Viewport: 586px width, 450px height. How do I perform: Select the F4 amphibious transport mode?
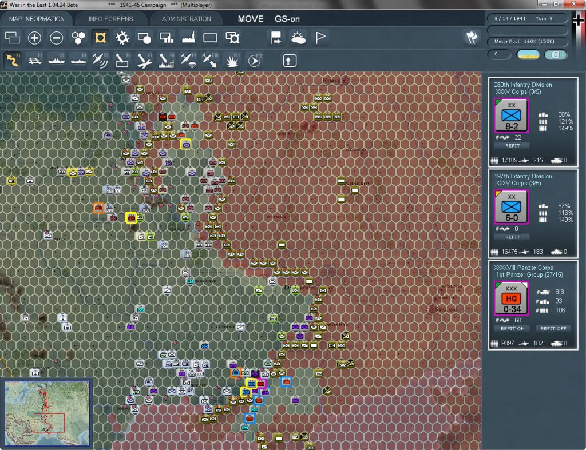[x=78, y=60]
